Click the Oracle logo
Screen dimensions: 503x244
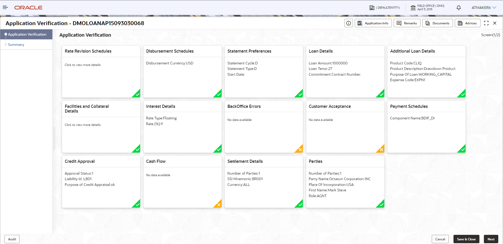point(28,8)
